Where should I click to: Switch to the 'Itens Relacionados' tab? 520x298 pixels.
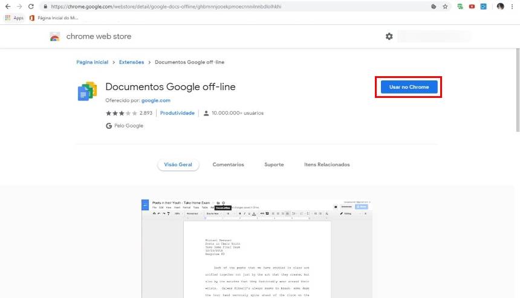327,164
